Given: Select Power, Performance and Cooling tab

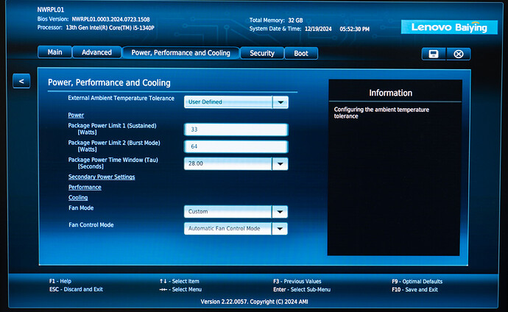Looking at the screenshot, I should pyautogui.click(x=180, y=53).
